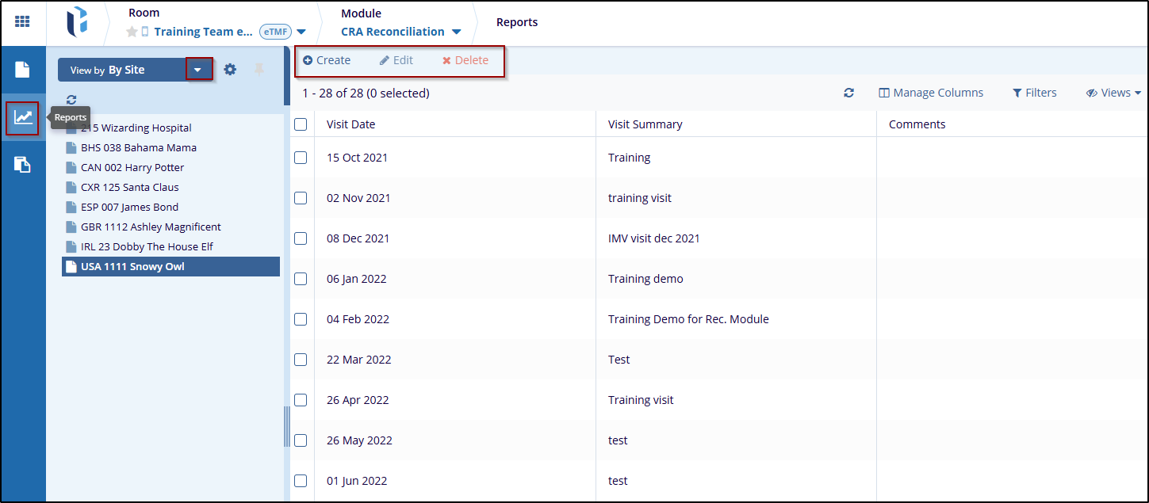Click the Reports chart icon in sidebar

(22, 118)
